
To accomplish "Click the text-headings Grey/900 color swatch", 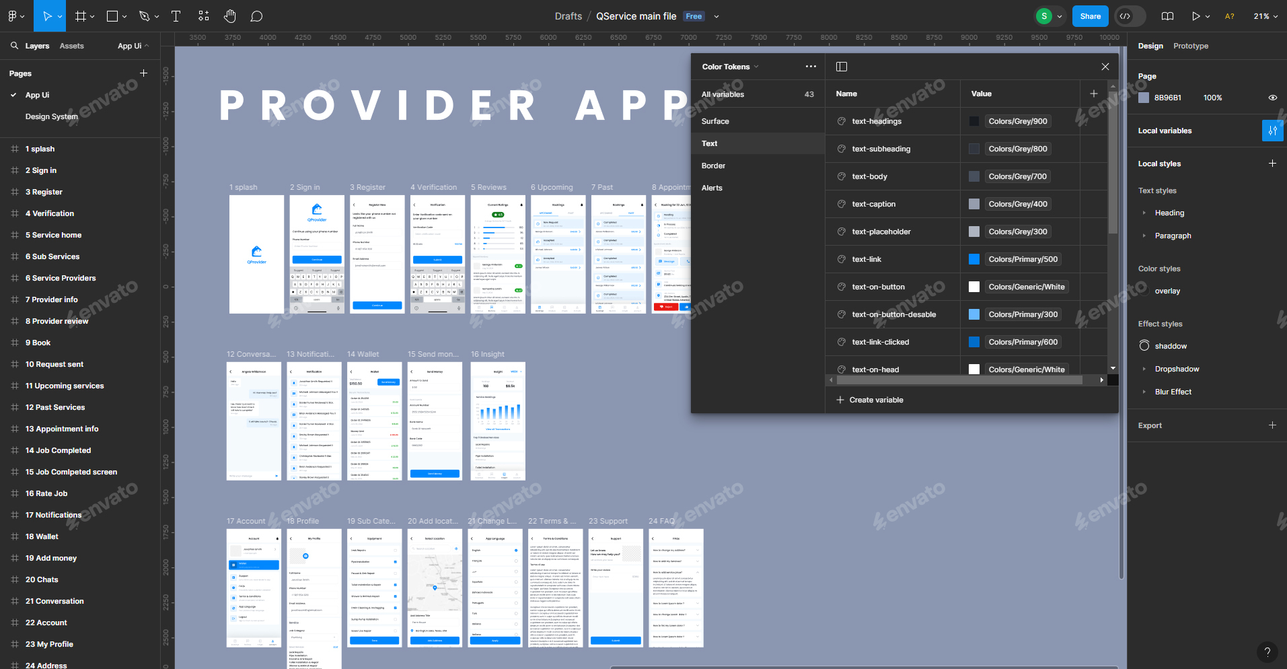I will (x=973, y=121).
